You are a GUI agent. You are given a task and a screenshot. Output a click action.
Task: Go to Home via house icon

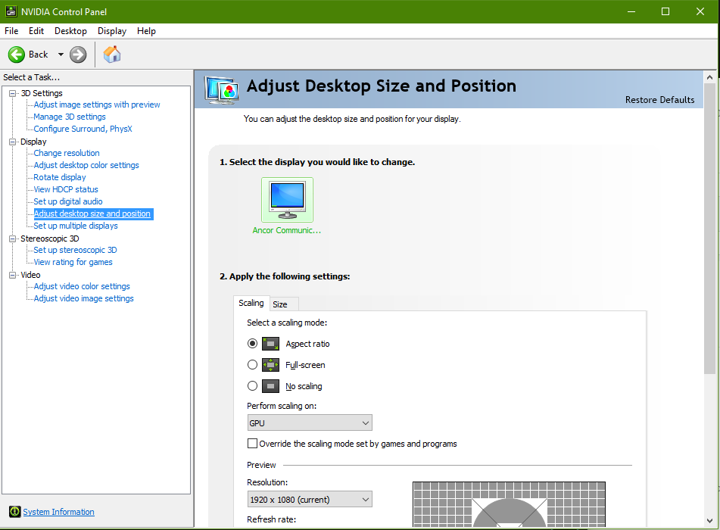coord(112,55)
